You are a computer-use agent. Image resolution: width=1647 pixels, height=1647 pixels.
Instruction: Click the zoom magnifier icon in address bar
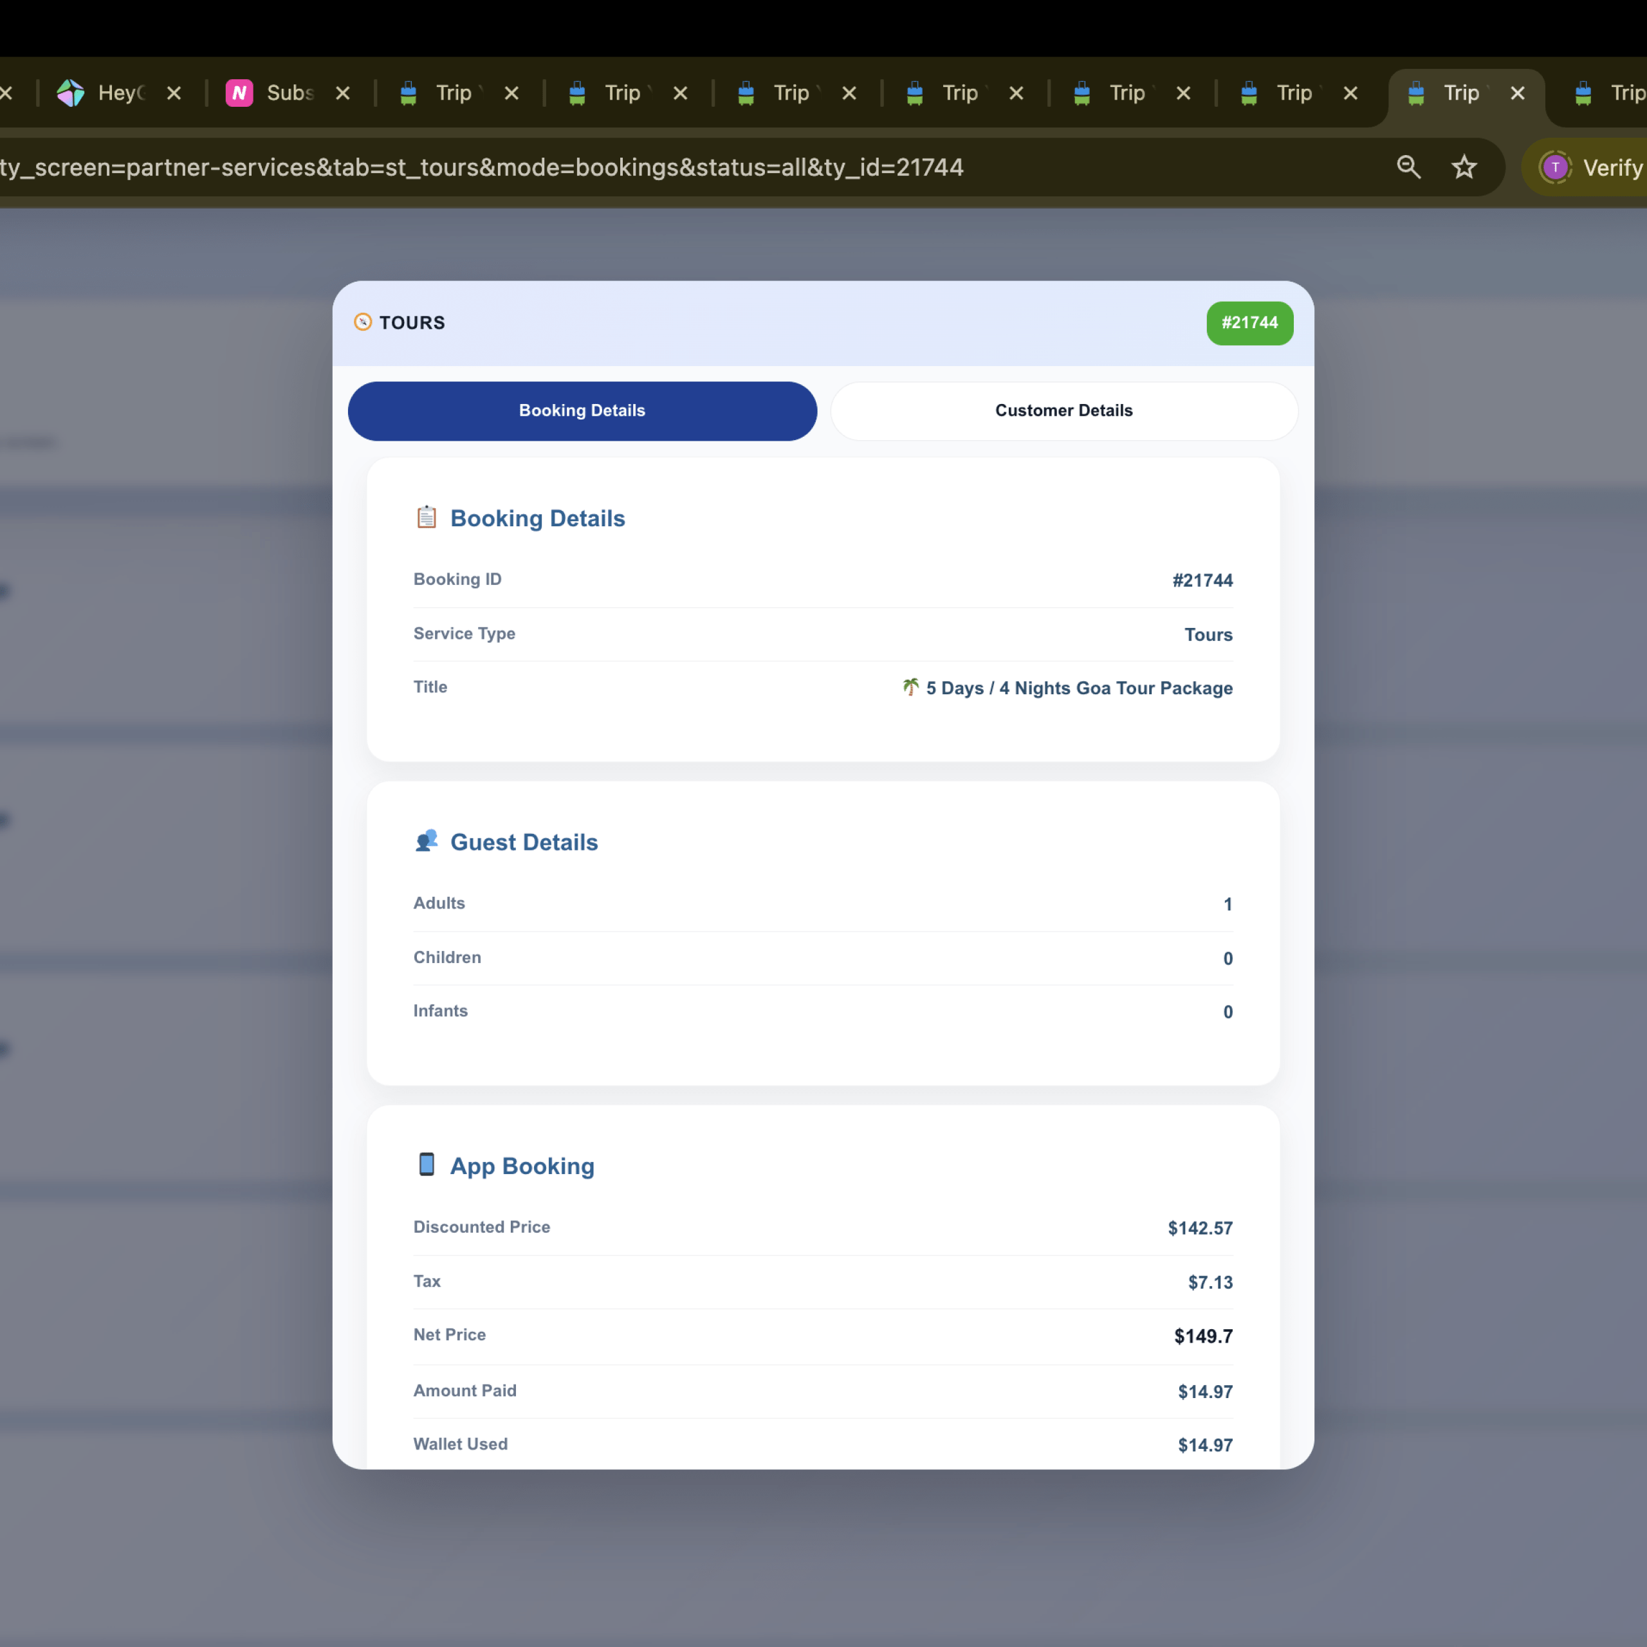click(x=1408, y=167)
